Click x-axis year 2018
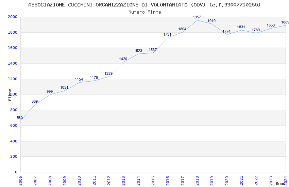The image size is (289, 187). click(x=198, y=181)
